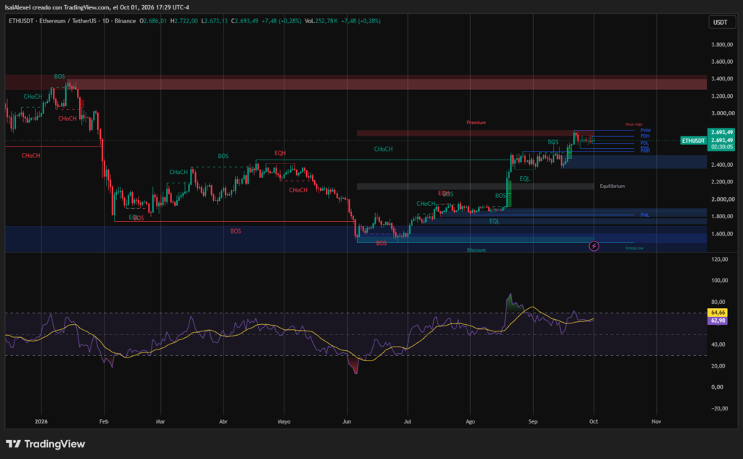This screenshot has height=459, width=743.
Task: Click the blue 'PDH' level label
Action: click(x=645, y=136)
